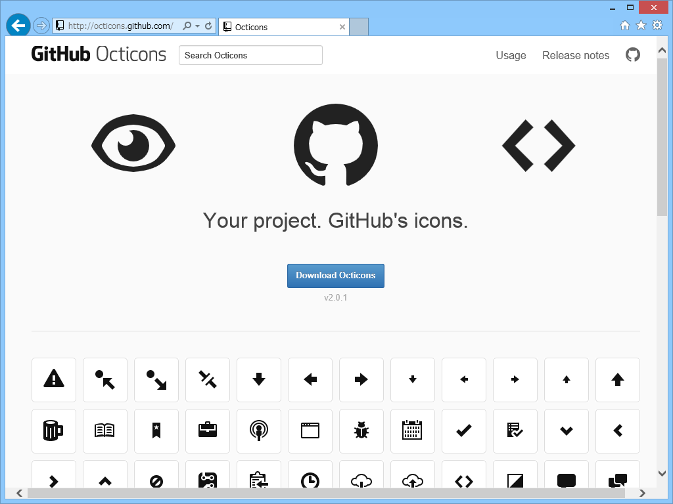Screen dimensions: 673x504
Task: Click the GitHub mark in the header
Action: [x=632, y=55]
